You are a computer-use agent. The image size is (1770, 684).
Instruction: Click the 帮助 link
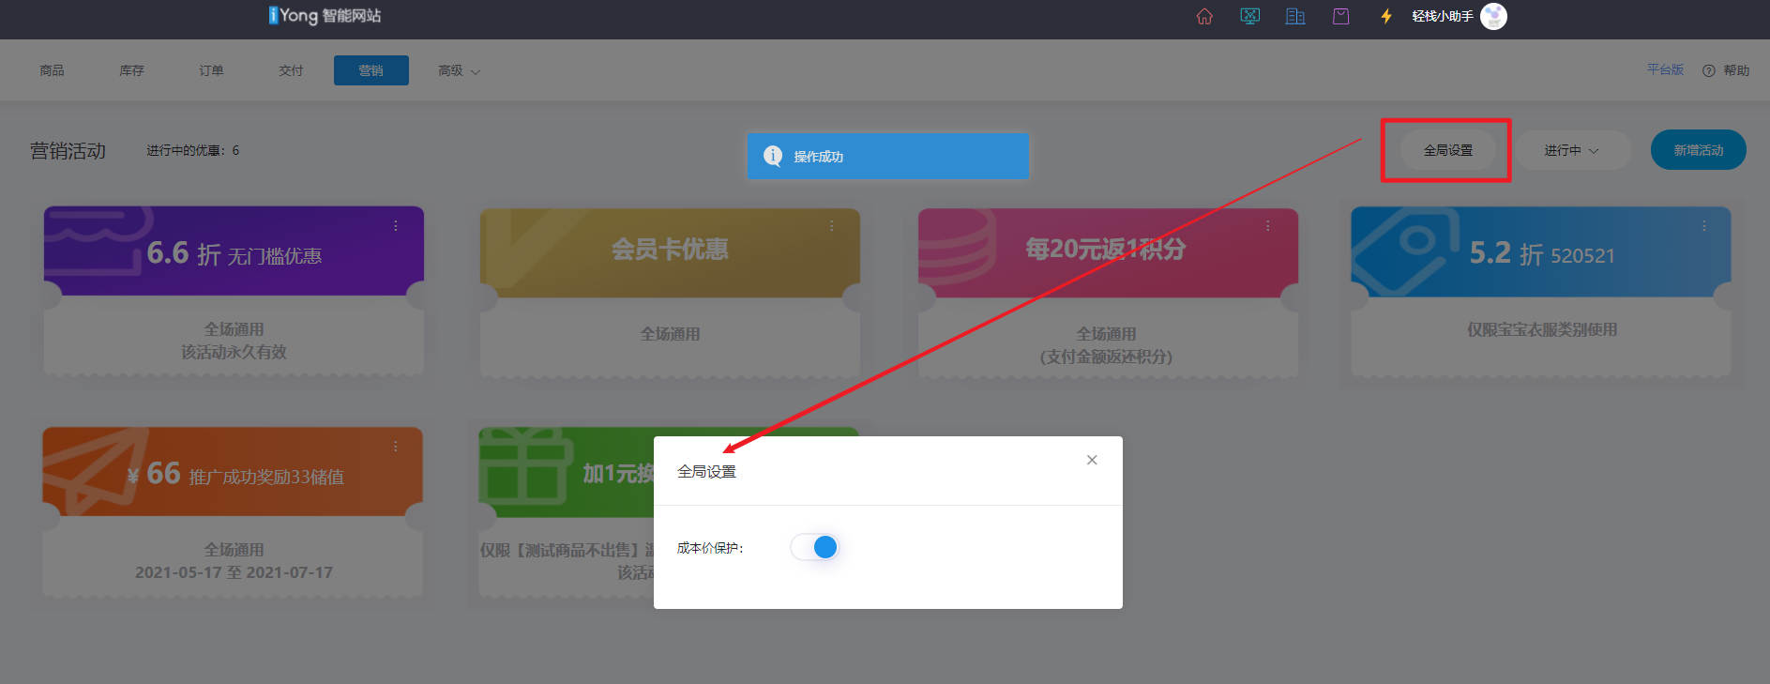click(x=1736, y=70)
